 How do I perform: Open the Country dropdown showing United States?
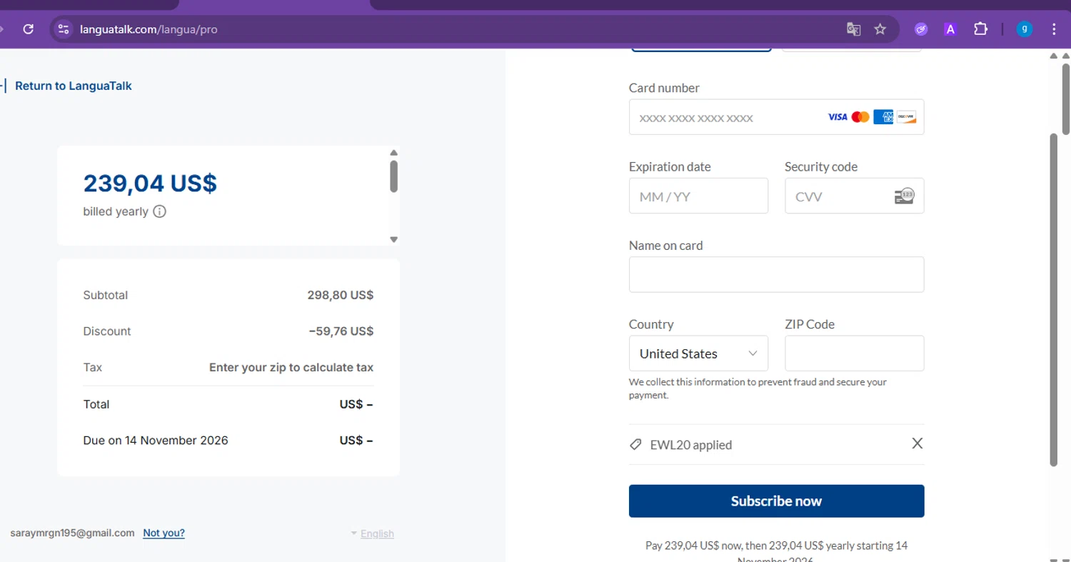pyautogui.click(x=698, y=353)
